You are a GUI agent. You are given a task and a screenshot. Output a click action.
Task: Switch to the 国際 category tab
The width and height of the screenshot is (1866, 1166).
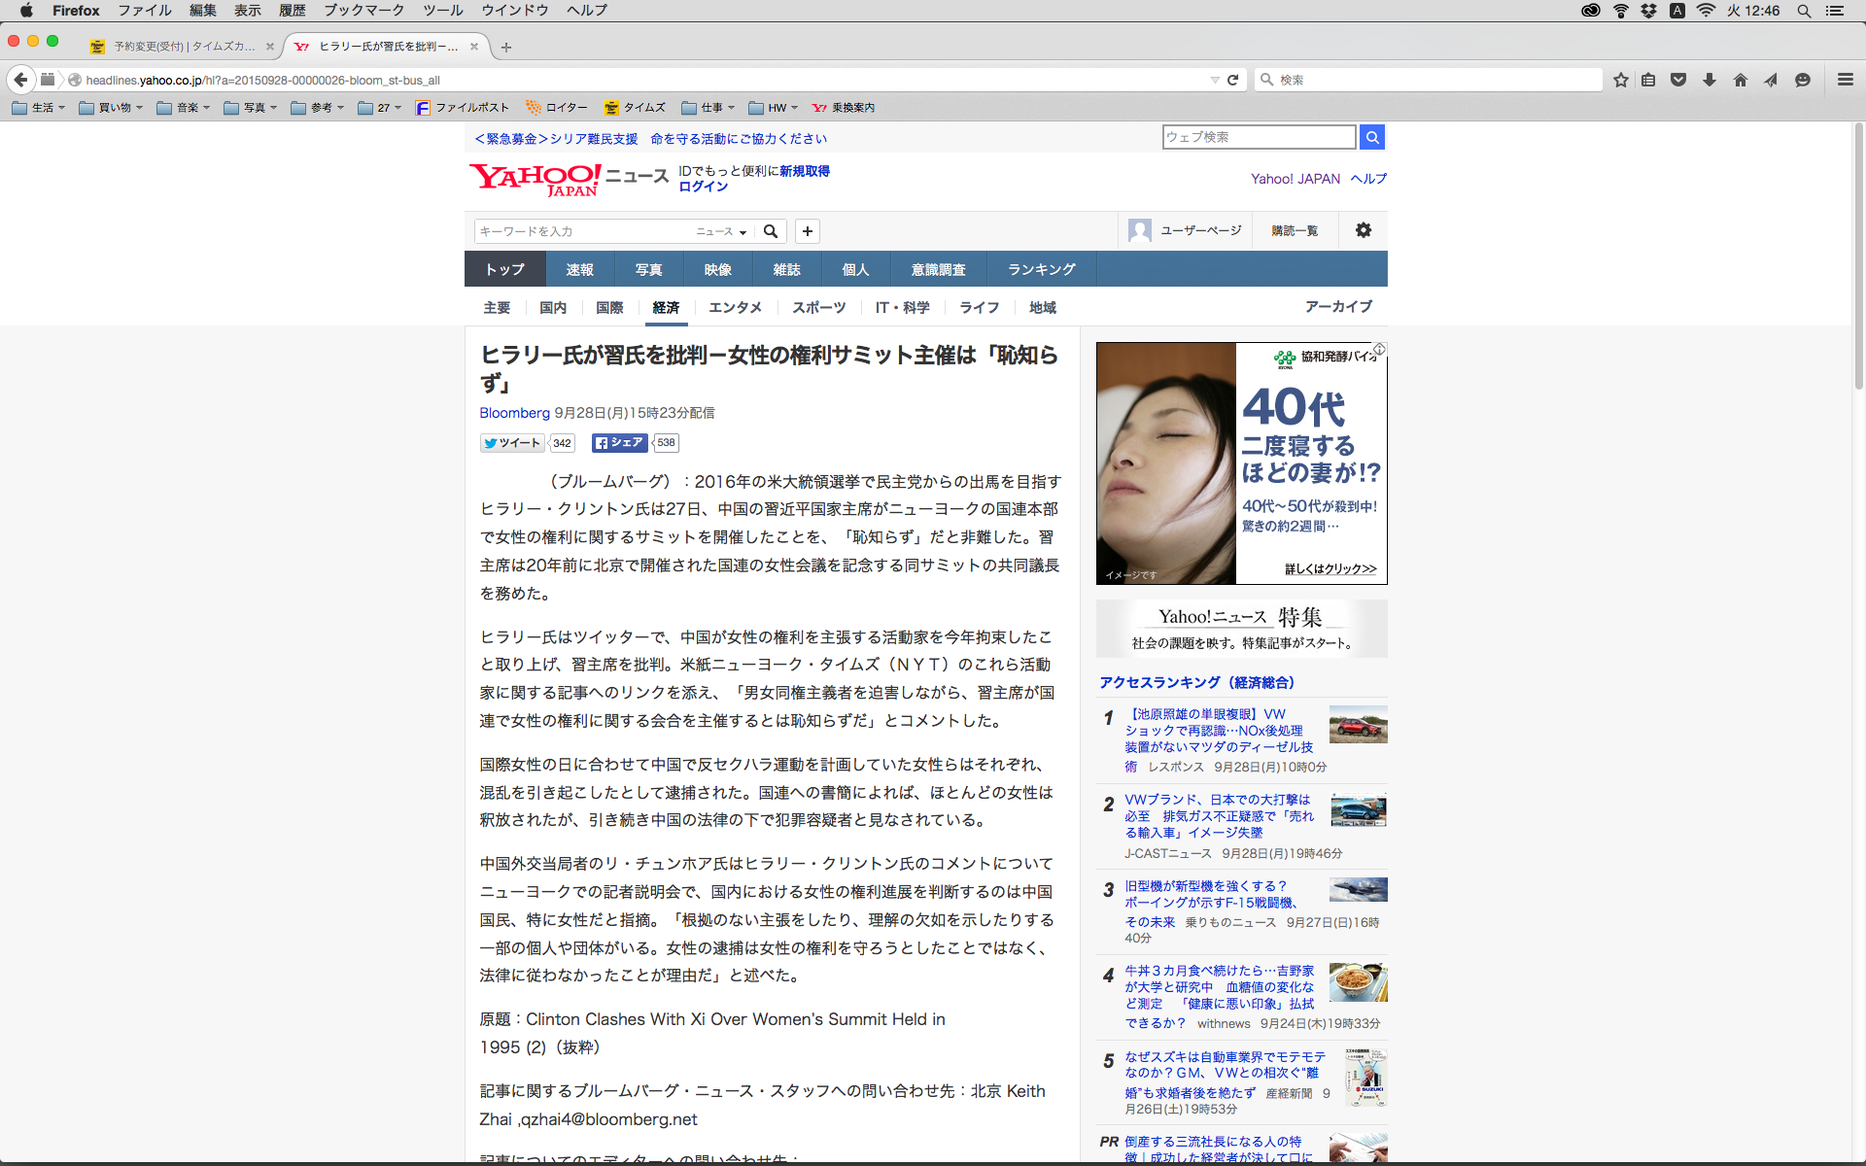609,307
